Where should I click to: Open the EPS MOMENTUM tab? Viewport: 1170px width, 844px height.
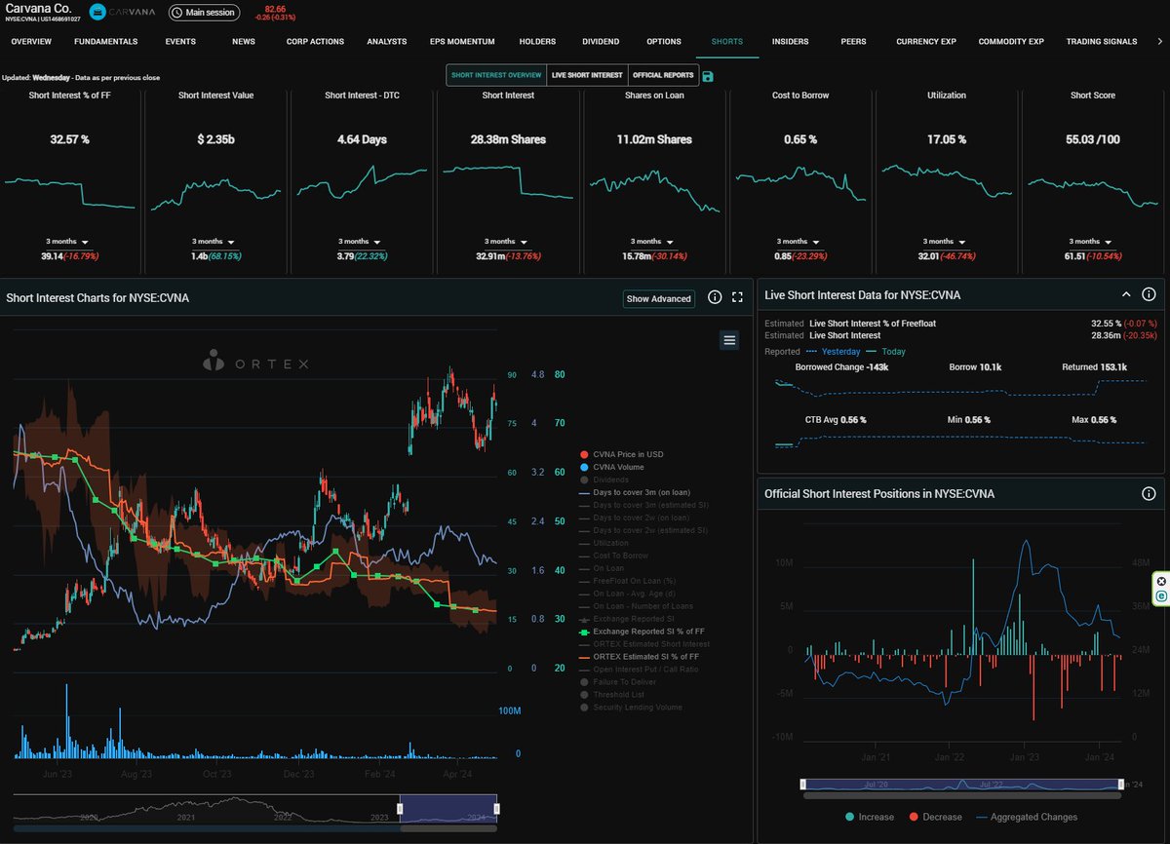(462, 42)
